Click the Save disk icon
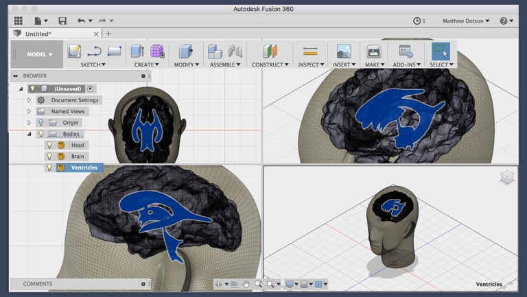The height and width of the screenshot is (297, 527). click(62, 21)
